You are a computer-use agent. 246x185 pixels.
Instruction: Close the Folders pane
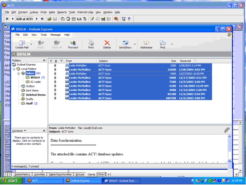pos(44,60)
